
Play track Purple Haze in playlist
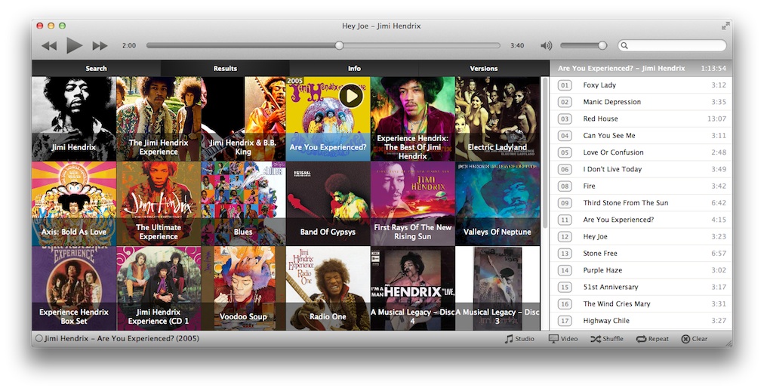[x=602, y=270]
